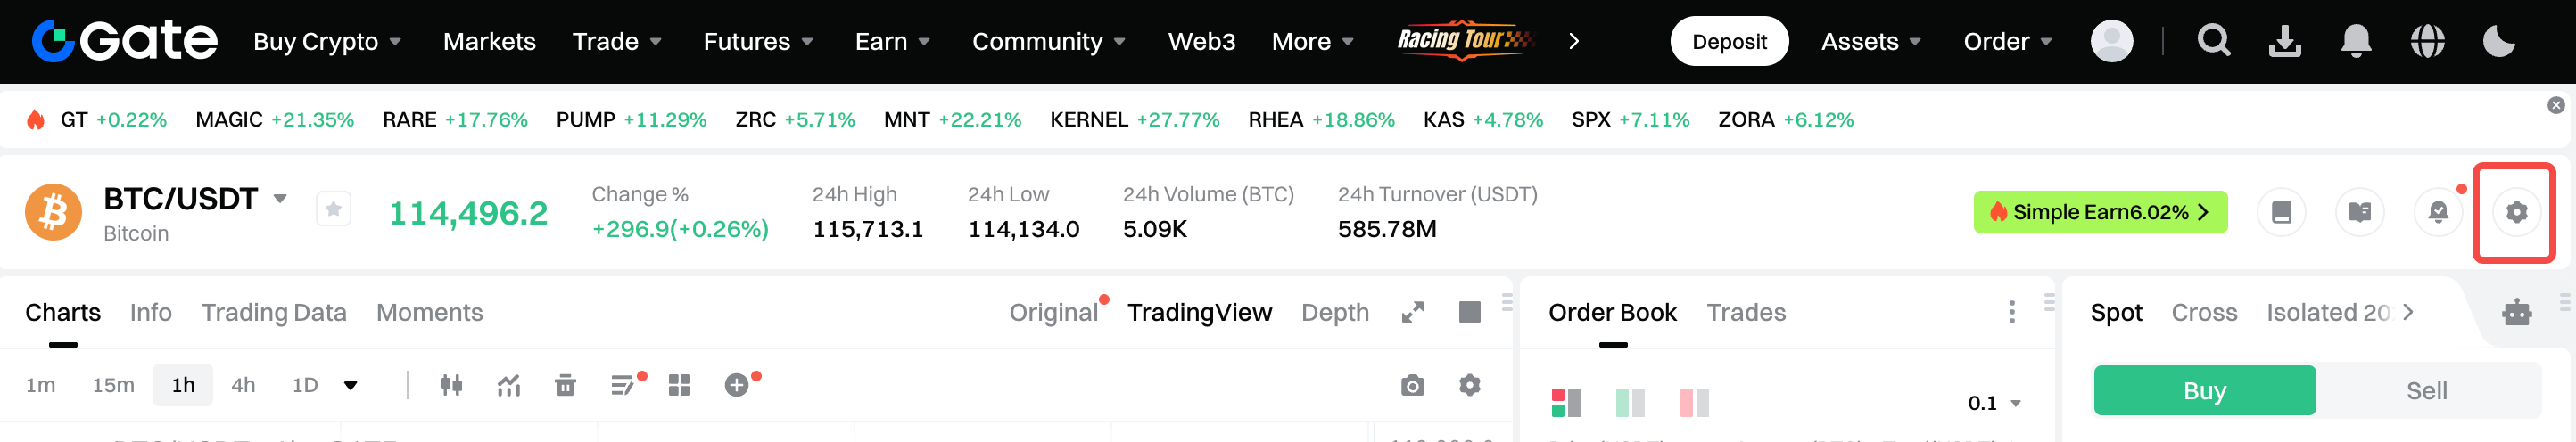Click the Deposit button

coord(1728,42)
